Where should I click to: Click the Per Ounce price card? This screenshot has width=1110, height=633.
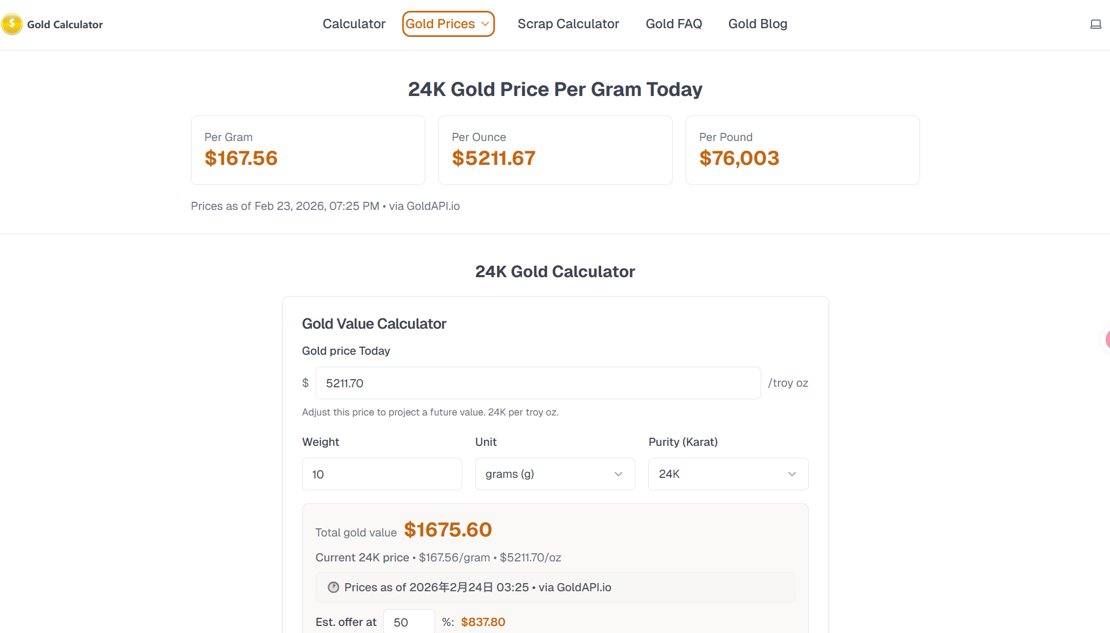click(x=555, y=150)
